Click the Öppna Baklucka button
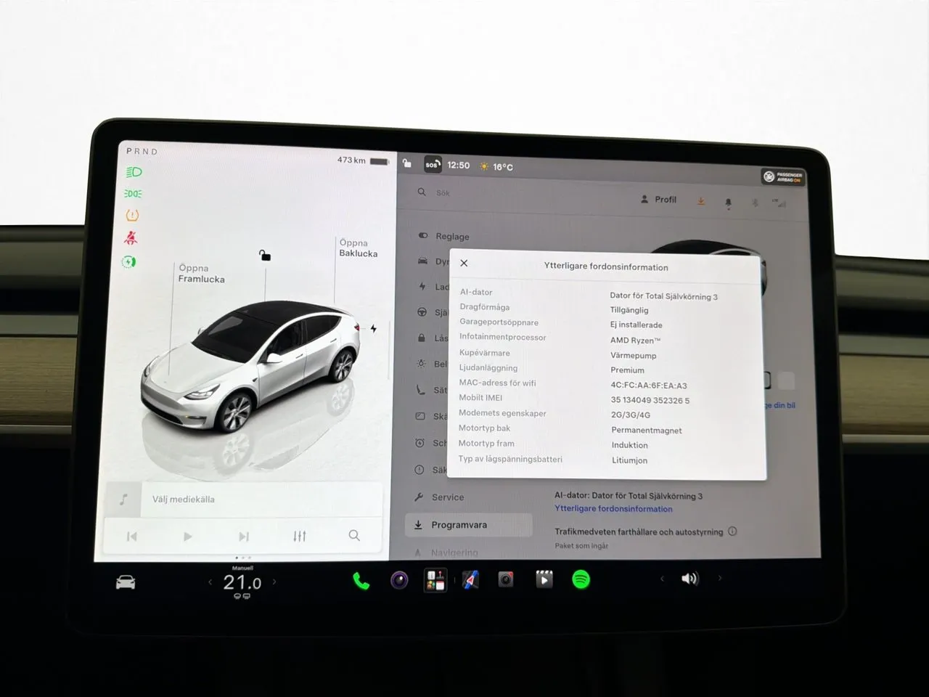Screen dimensions: 929x697 (x=359, y=248)
